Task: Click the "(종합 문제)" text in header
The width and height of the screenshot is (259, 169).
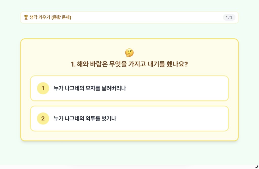Action: click(x=61, y=17)
